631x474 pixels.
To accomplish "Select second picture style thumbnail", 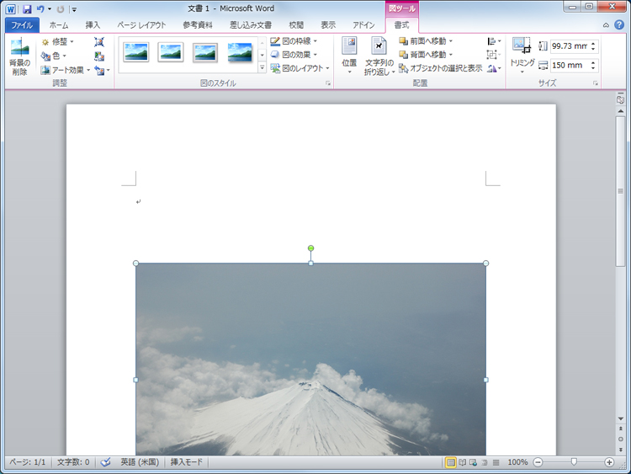I will tap(171, 52).
